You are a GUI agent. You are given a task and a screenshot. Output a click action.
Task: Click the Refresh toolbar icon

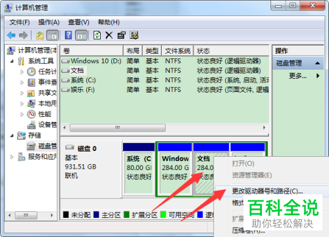[97, 35]
